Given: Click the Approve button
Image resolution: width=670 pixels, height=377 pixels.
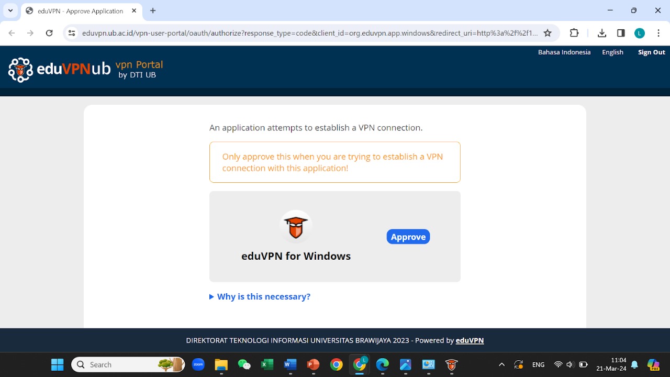Looking at the screenshot, I should coord(408,237).
